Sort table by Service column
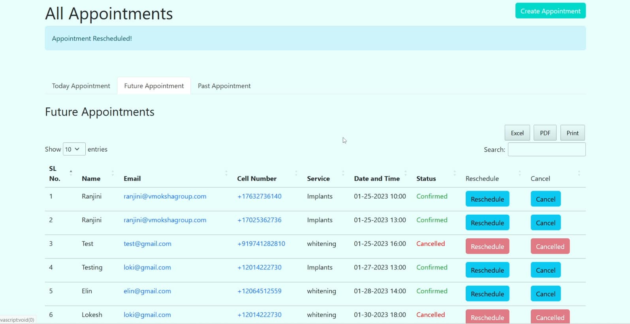 [318, 179]
